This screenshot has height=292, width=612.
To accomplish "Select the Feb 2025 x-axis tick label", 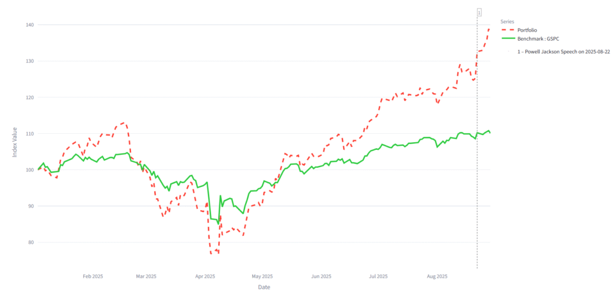I will [x=93, y=276].
